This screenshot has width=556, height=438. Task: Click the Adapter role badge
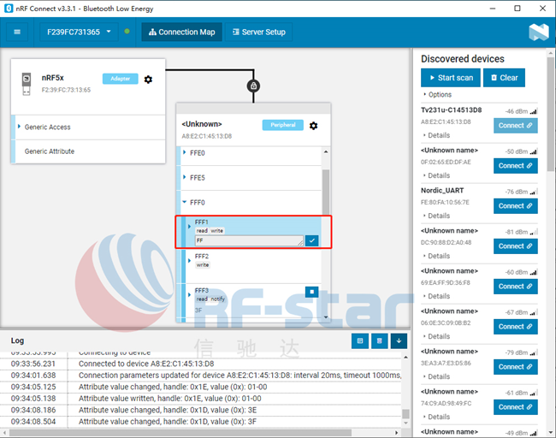click(121, 79)
